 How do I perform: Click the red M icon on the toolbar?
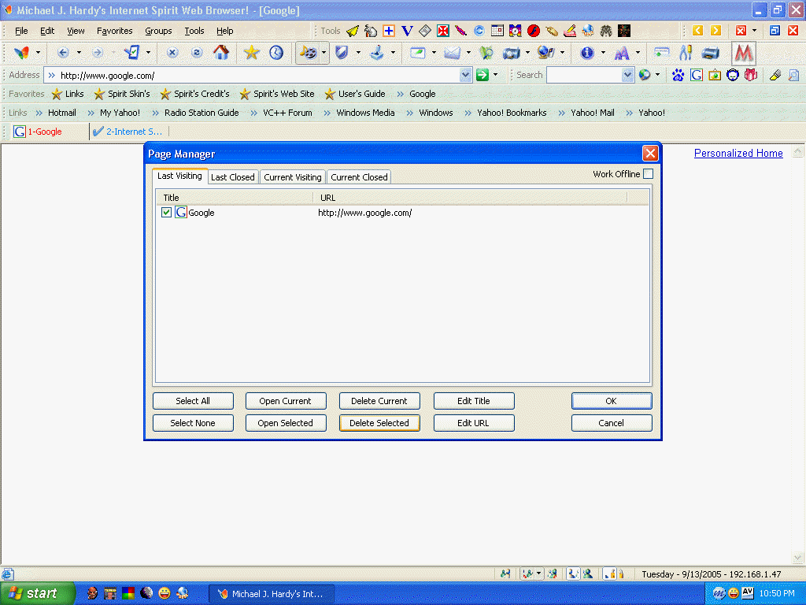(x=743, y=53)
